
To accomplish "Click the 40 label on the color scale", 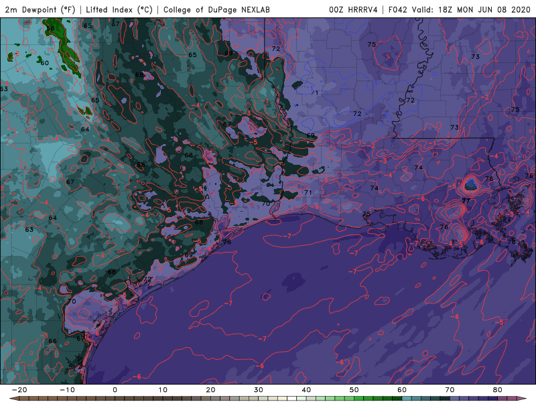I will [x=306, y=390].
